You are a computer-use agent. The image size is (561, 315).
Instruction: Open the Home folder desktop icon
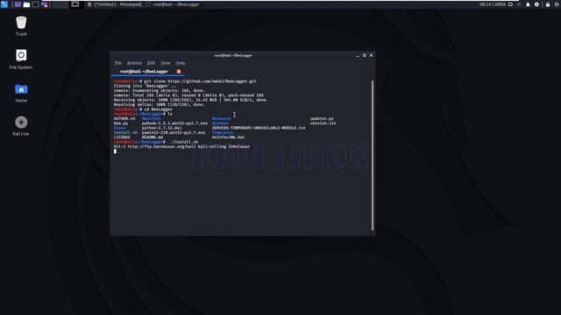point(21,93)
